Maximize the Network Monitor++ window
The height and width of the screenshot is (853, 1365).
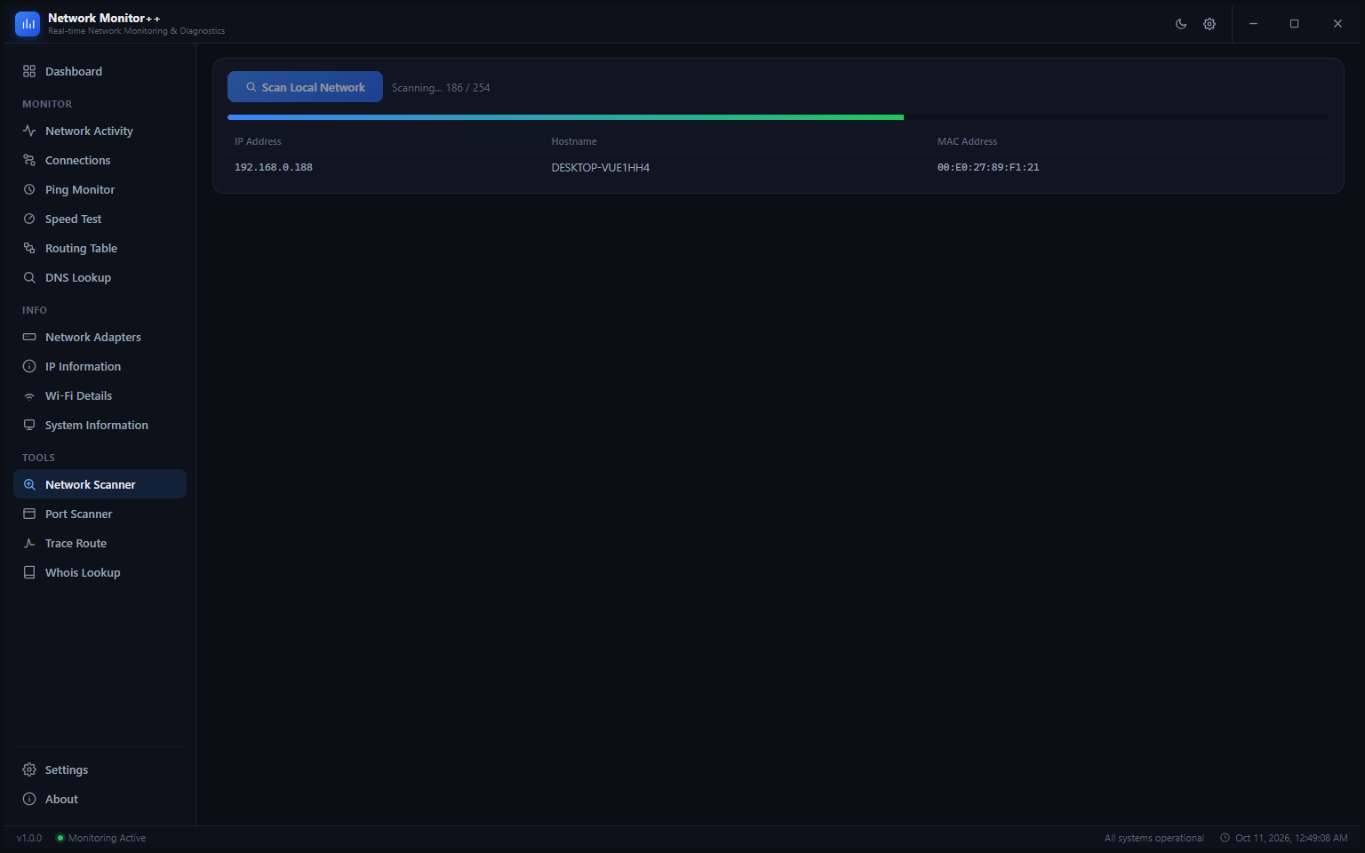(x=1294, y=24)
